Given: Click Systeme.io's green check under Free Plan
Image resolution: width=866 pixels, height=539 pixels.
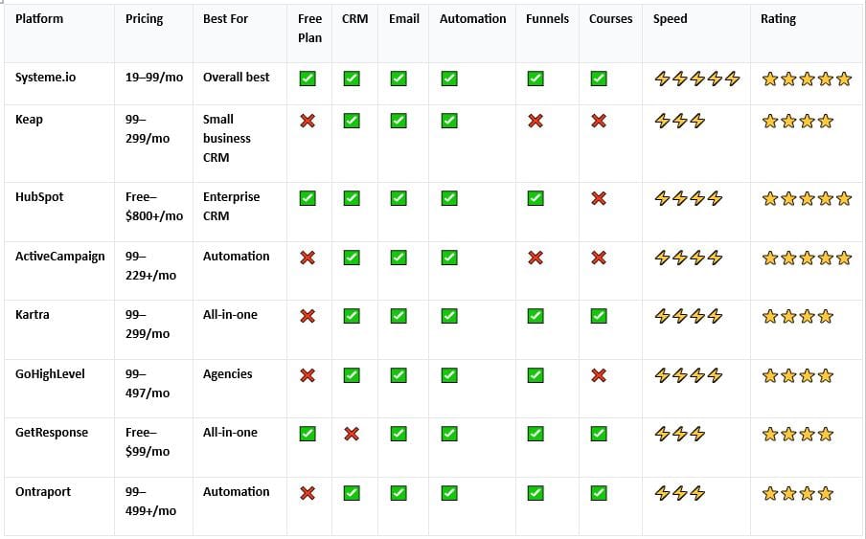Looking at the screenshot, I should coord(308,79).
